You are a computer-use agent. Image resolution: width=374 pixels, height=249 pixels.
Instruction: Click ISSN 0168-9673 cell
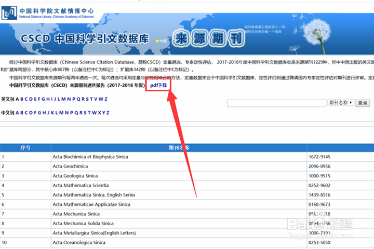319,204
